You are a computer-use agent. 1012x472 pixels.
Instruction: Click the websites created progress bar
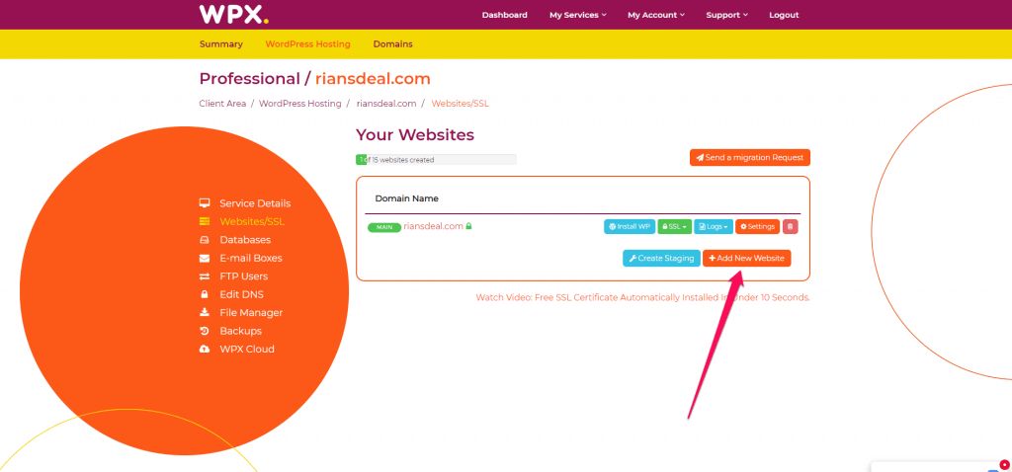436,160
